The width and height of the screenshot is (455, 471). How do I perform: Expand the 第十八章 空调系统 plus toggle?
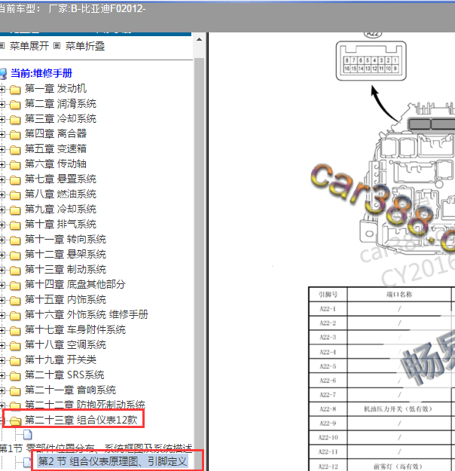pos(2,345)
